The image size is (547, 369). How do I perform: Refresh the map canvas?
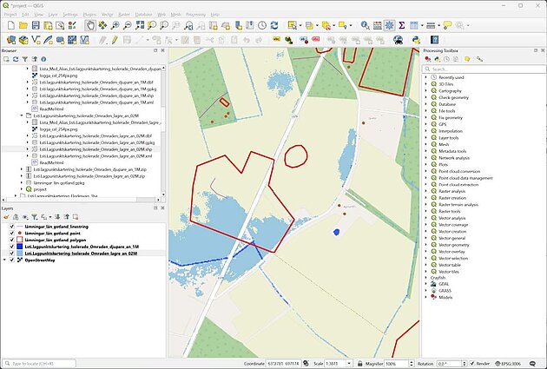pyautogui.click(x=274, y=25)
